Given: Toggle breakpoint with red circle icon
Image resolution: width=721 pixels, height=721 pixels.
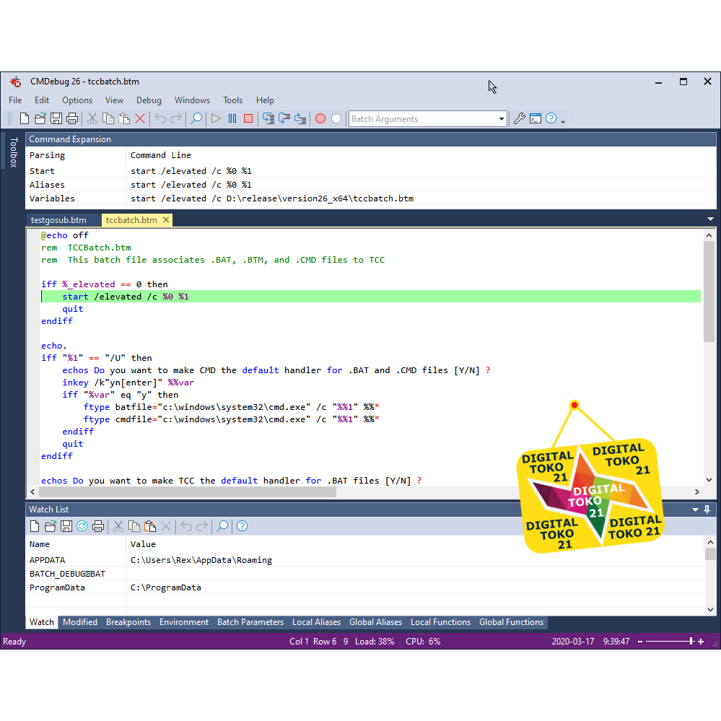Looking at the screenshot, I should [x=320, y=118].
